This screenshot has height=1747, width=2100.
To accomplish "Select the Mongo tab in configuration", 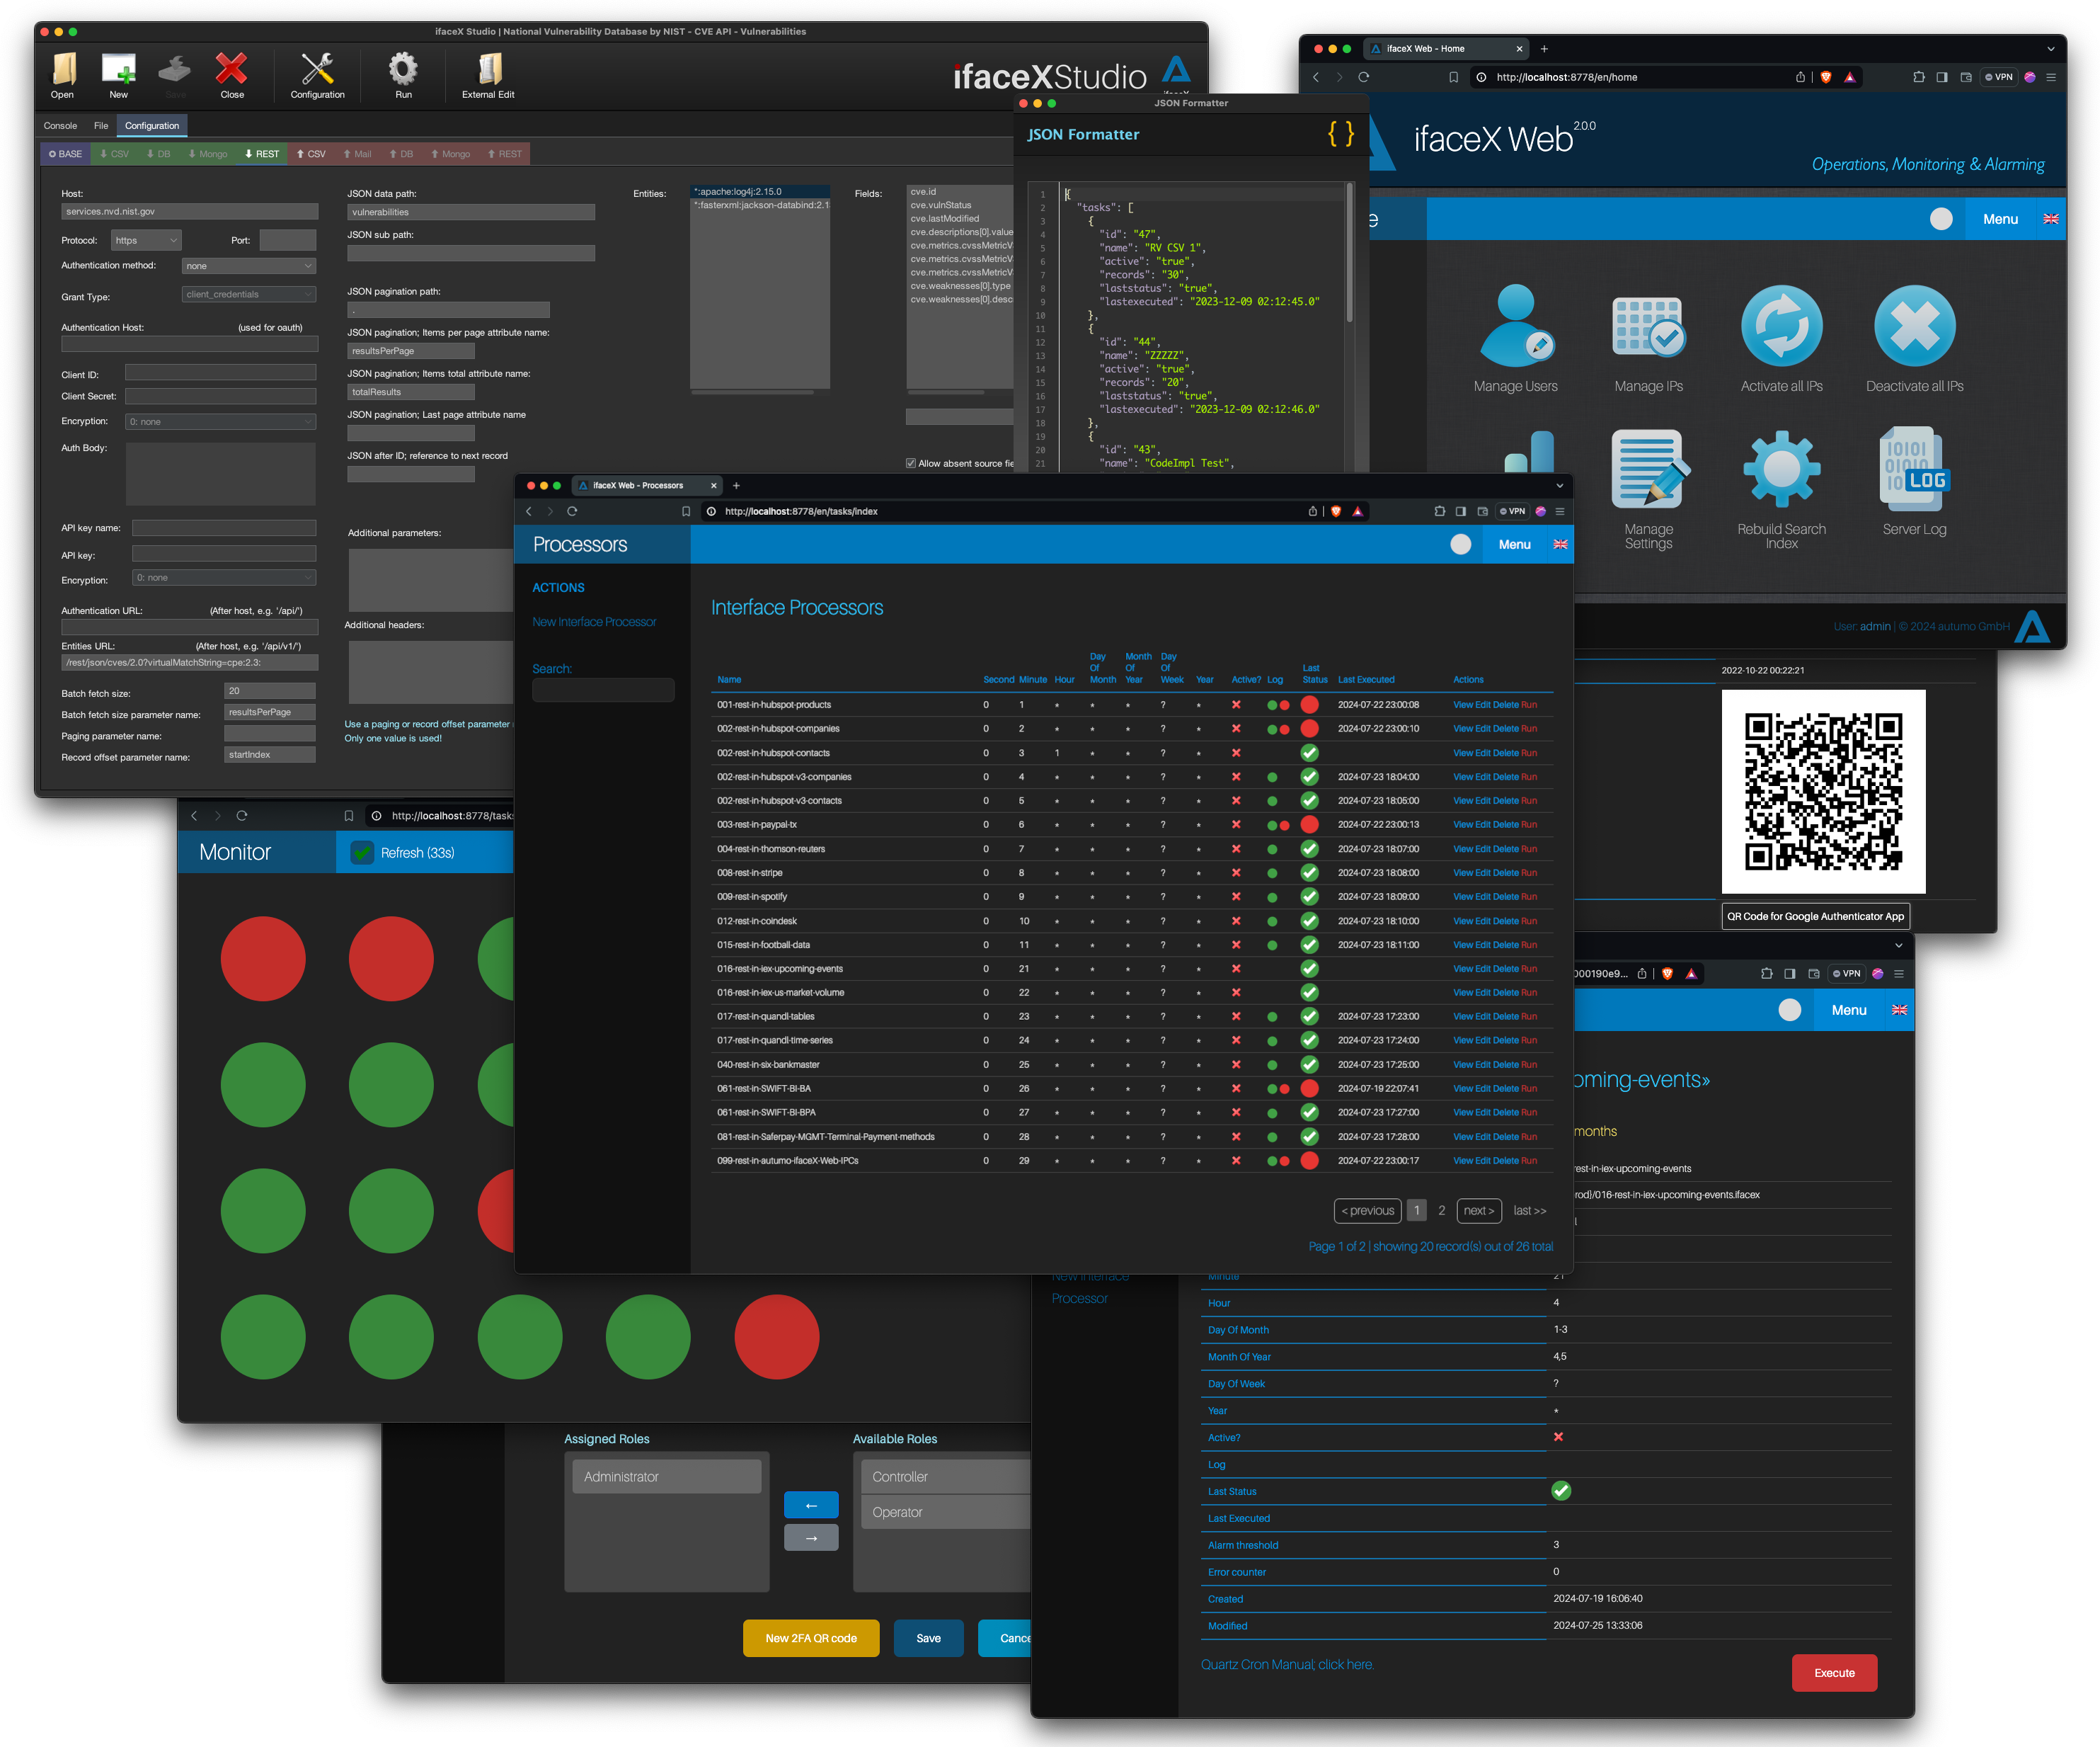I will pos(207,154).
